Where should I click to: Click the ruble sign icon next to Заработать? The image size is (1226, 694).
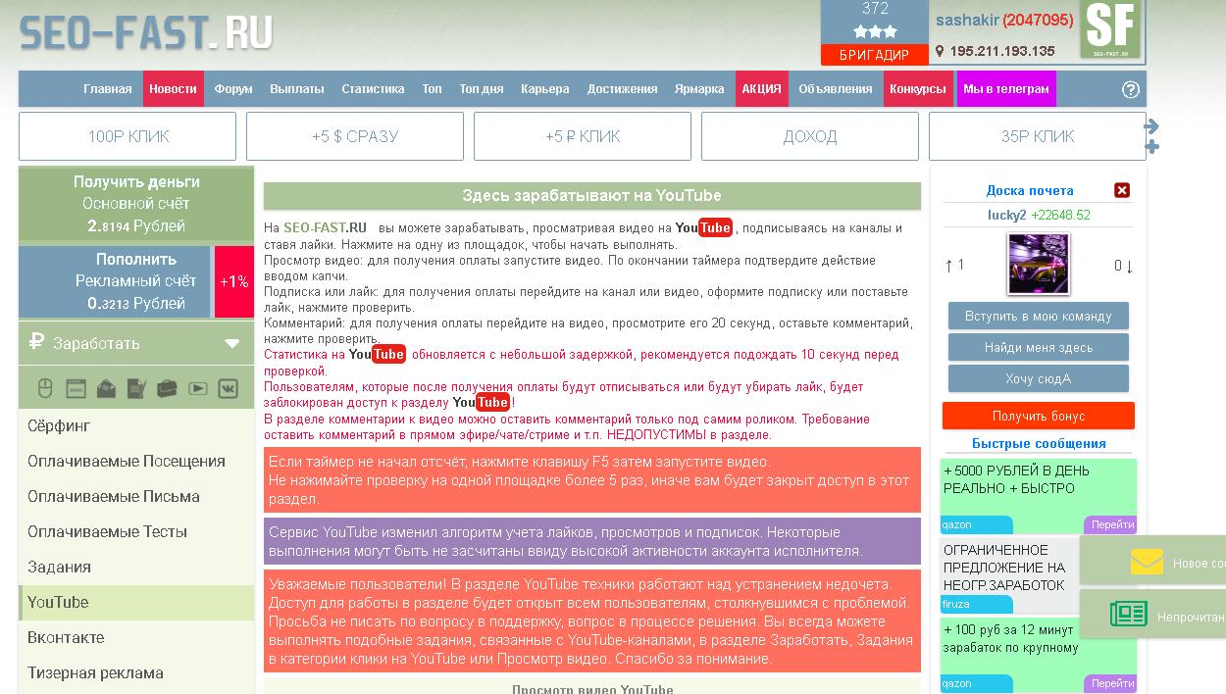[x=37, y=342]
